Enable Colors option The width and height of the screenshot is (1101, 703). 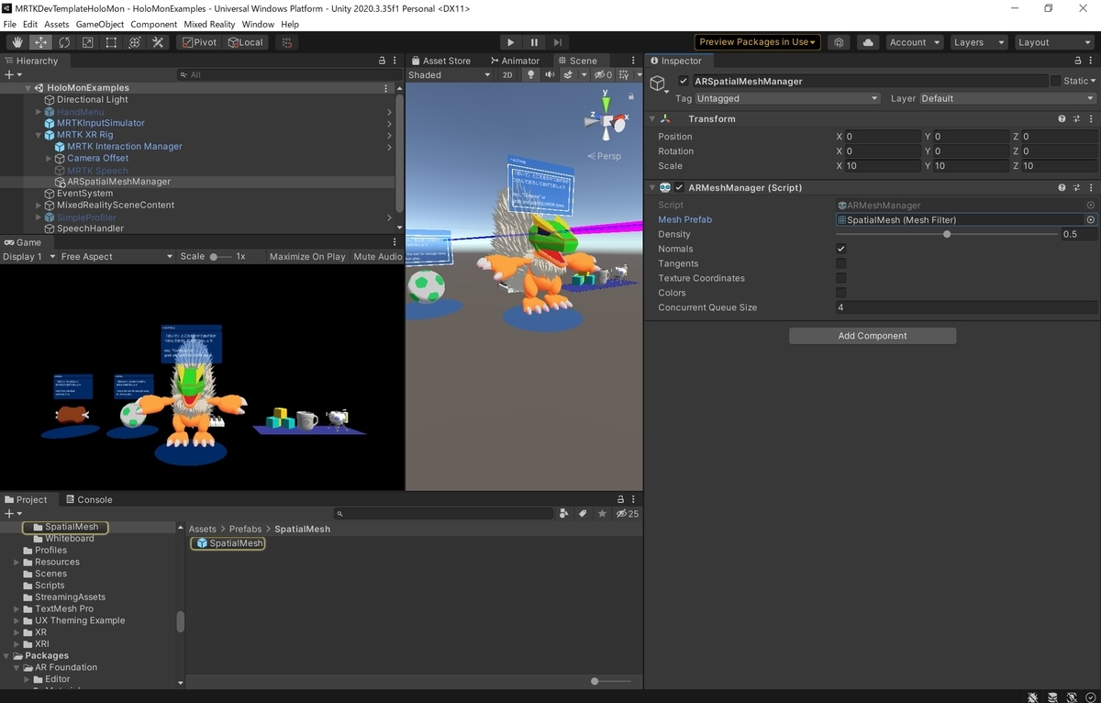tap(840, 293)
